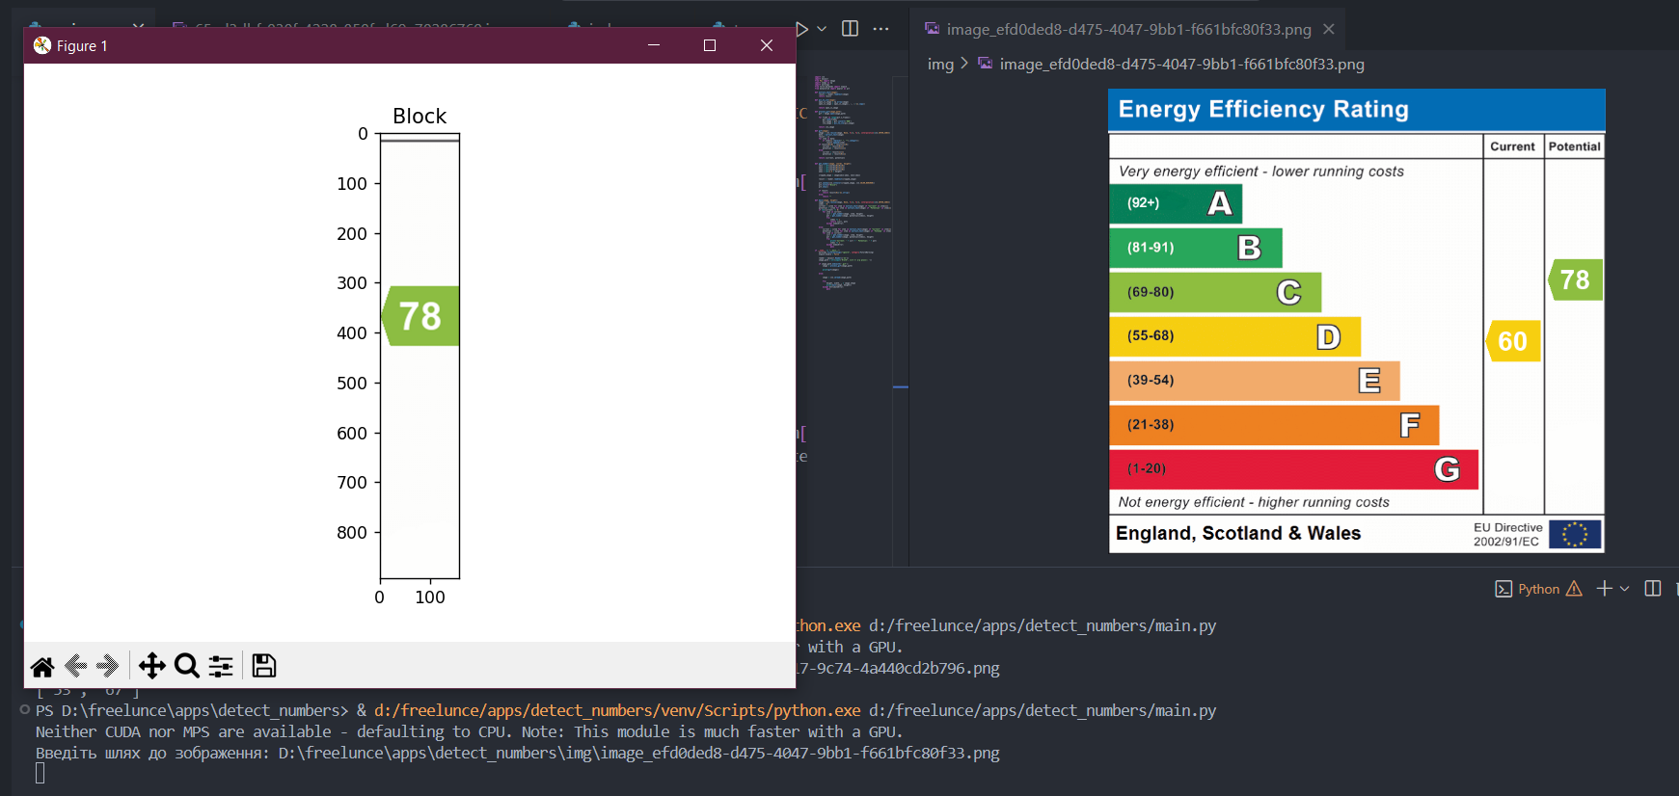Image resolution: width=1679 pixels, height=796 pixels.
Task: Run the Python file with play icon
Action: (800, 29)
